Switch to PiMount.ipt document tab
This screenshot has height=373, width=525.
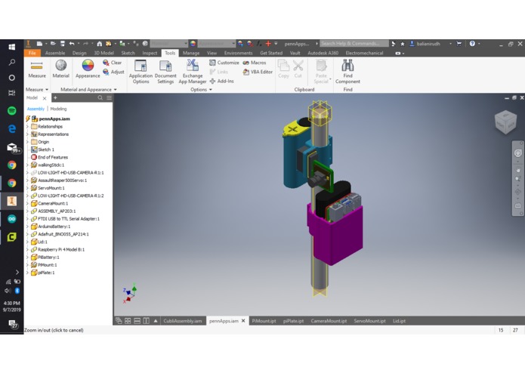click(x=264, y=321)
